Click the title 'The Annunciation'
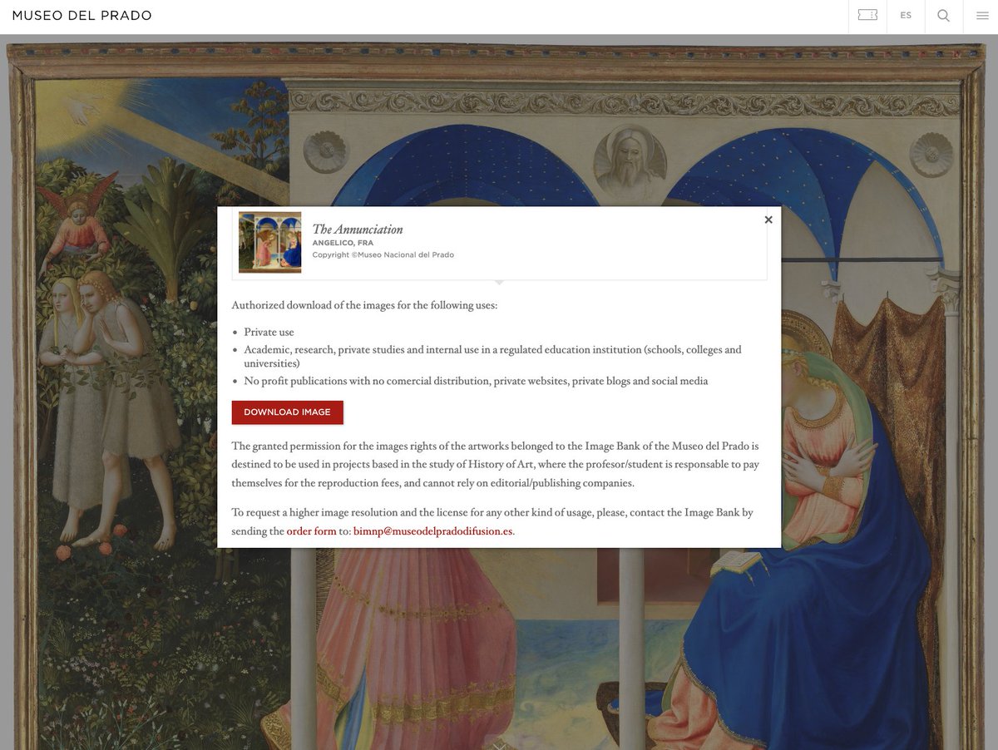This screenshot has height=750, width=998. click(x=358, y=229)
